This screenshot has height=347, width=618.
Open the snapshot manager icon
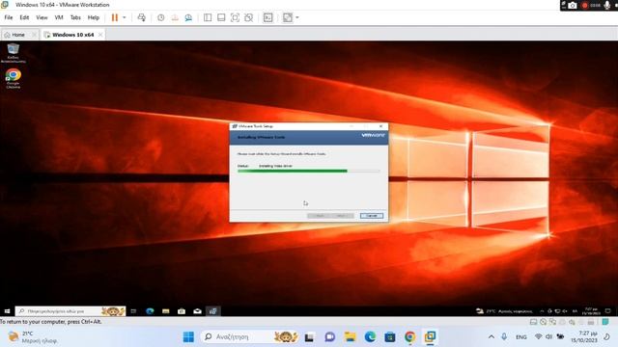coord(188,17)
